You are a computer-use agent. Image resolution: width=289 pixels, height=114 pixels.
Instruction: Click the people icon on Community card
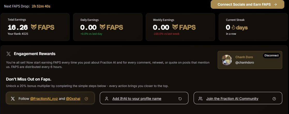[x=200, y=99]
